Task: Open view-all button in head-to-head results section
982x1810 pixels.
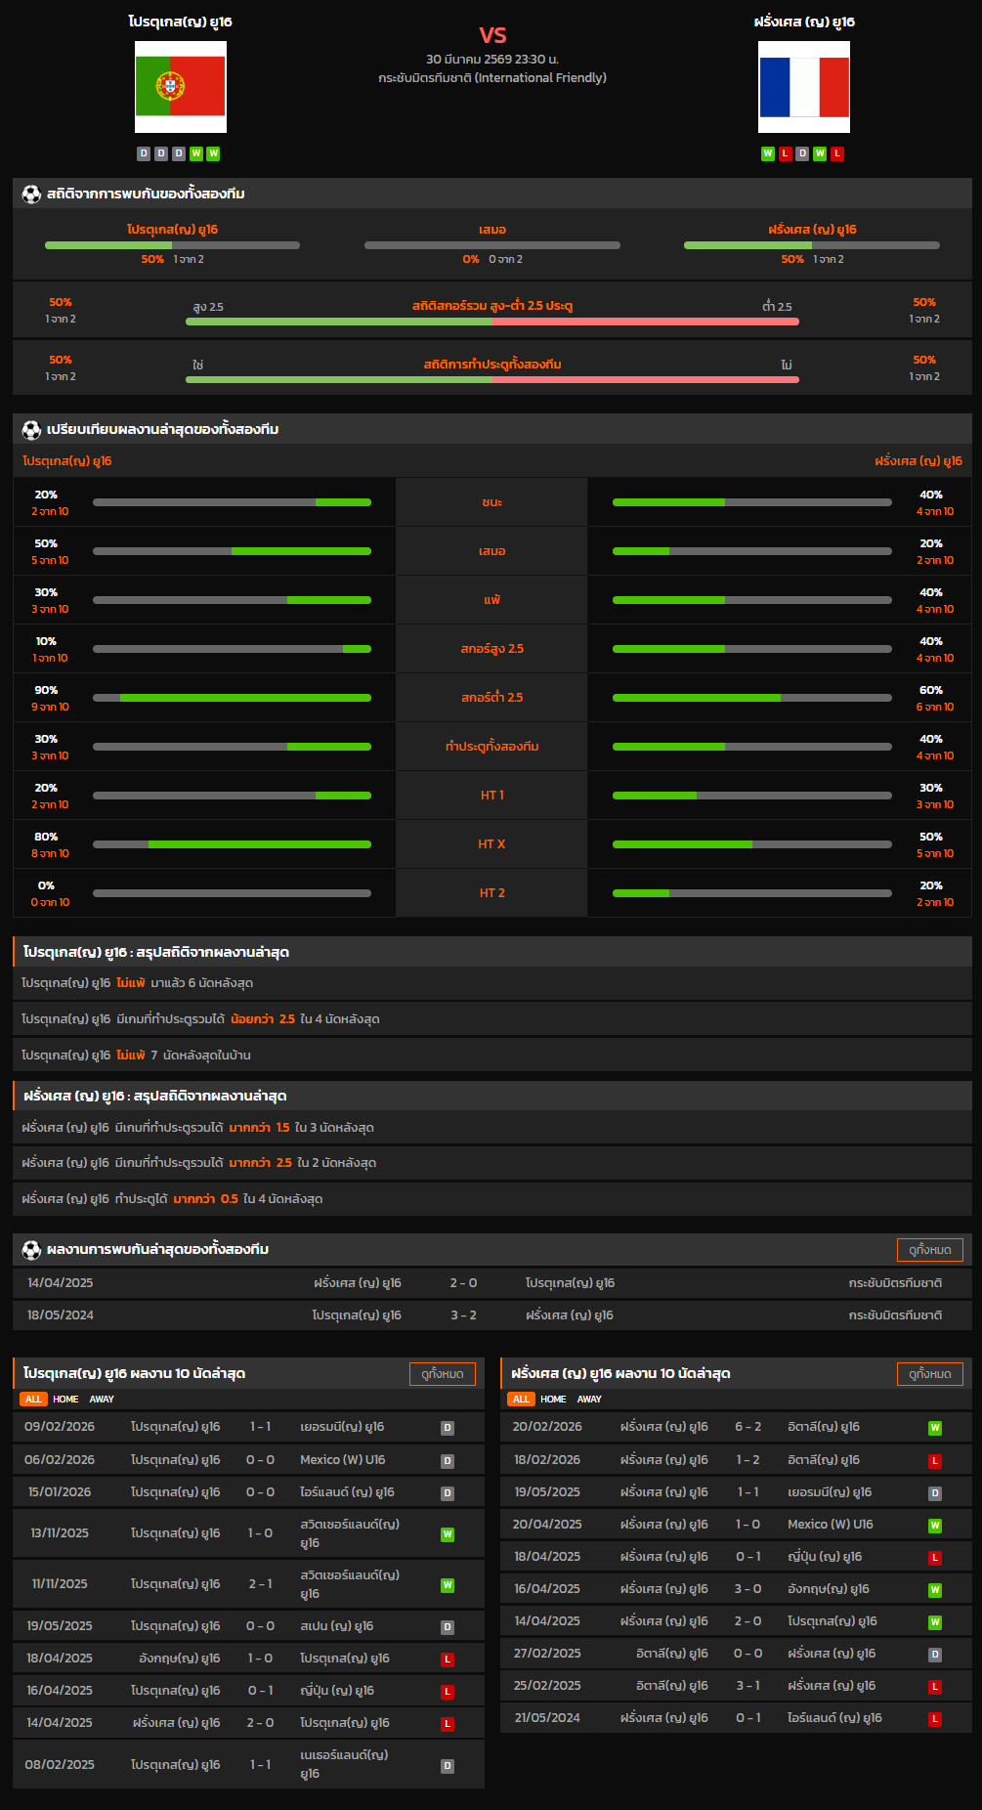Action: click(x=929, y=1250)
